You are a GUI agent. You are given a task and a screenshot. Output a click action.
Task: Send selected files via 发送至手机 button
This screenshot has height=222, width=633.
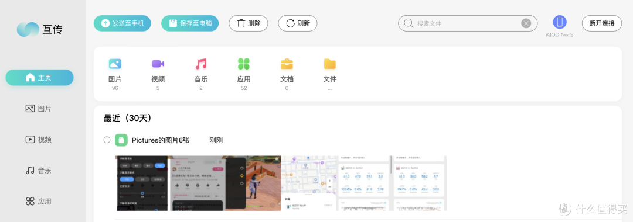pos(122,23)
